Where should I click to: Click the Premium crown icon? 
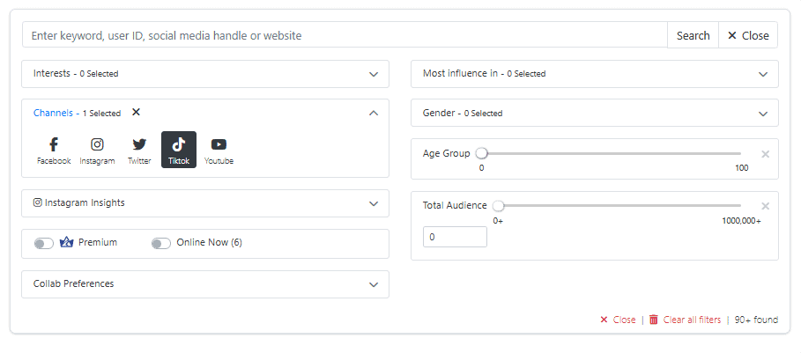(67, 242)
